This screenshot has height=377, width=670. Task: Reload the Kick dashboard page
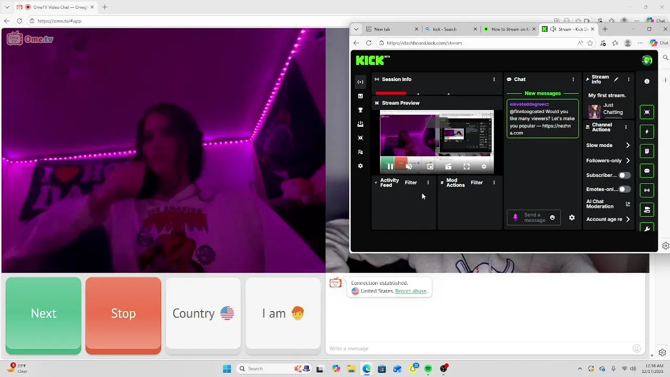click(x=368, y=43)
